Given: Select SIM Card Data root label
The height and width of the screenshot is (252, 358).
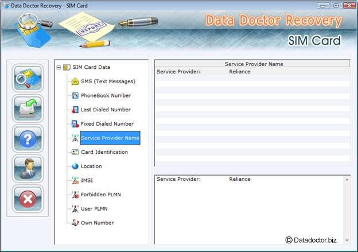Looking at the screenshot, I should (x=91, y=67).
